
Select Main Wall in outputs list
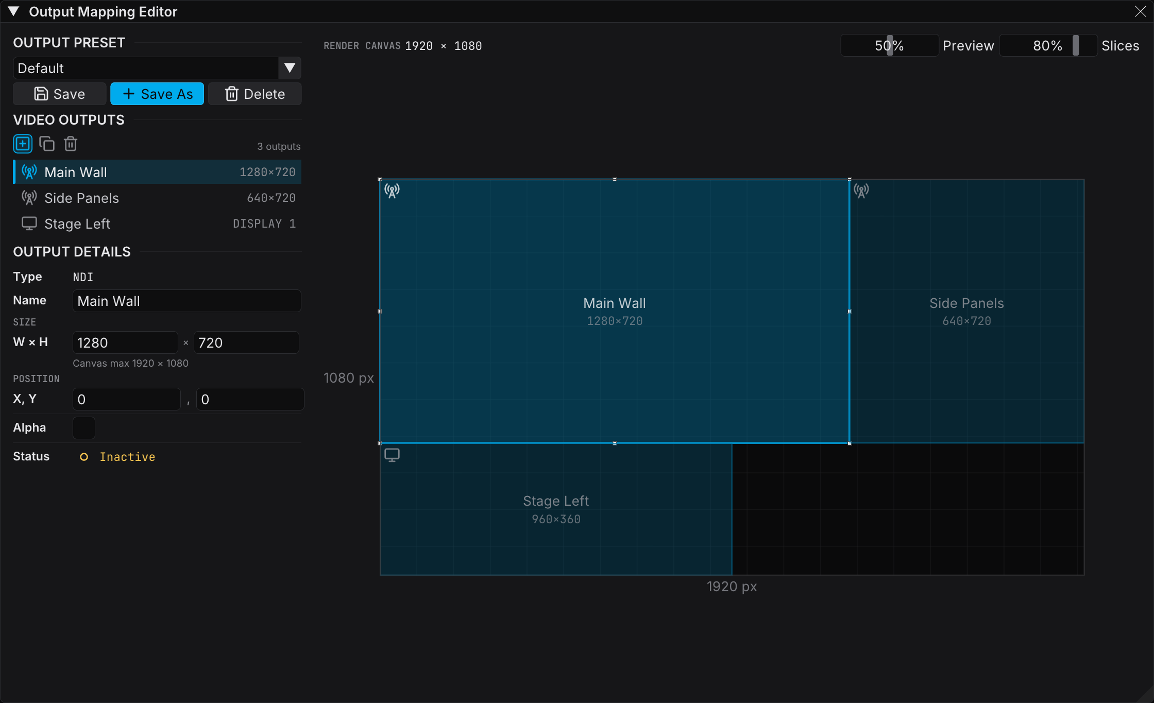point(157,172)
